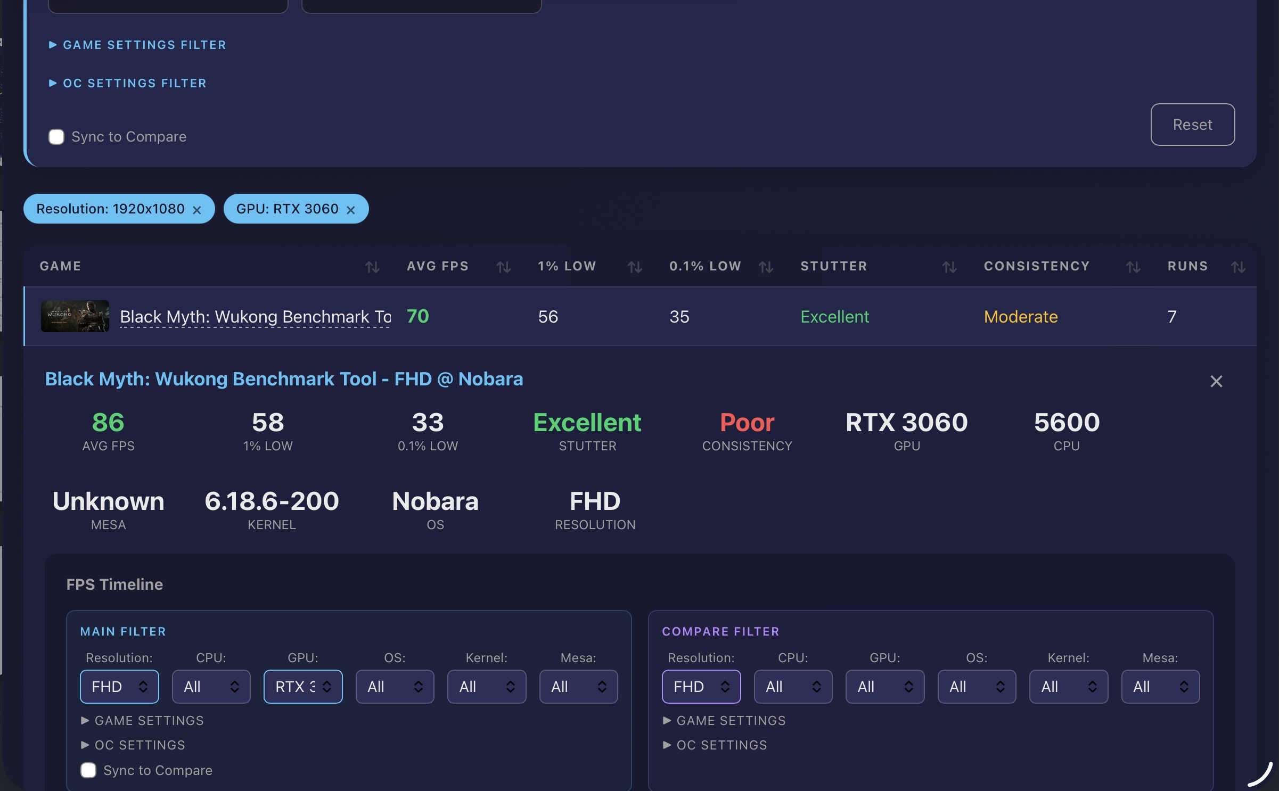Sort by Stutter column arrows
Viewport: 1279px width, 791px height.
(949, 267)
